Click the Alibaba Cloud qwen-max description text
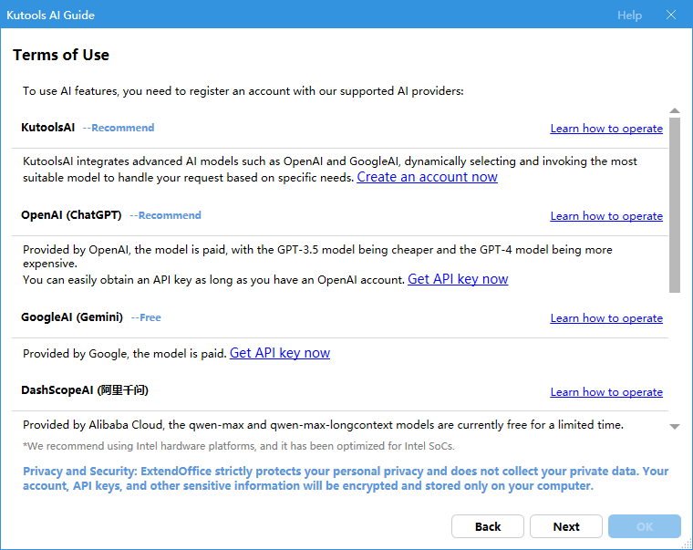The height and width of the screenshot is (550, 693). click(x=323, y=425)
